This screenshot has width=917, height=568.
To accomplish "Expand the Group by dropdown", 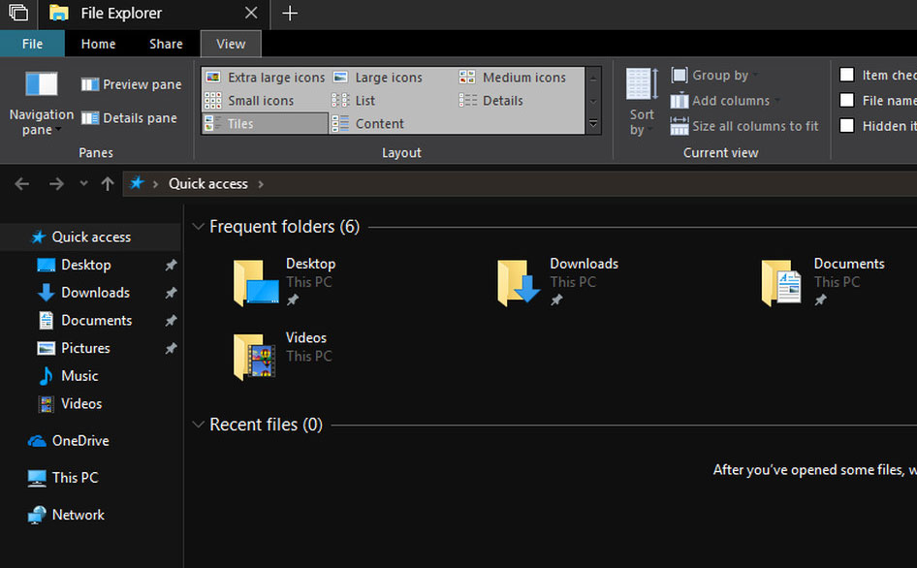I will point(715,75).
